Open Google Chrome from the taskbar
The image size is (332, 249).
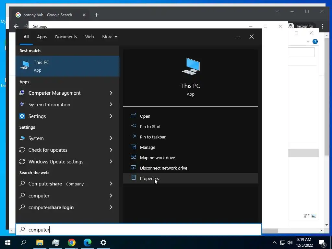(72, 243)
